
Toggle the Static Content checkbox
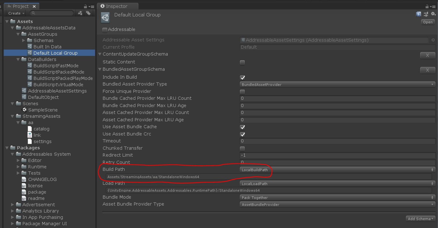(x=242, y=62)
